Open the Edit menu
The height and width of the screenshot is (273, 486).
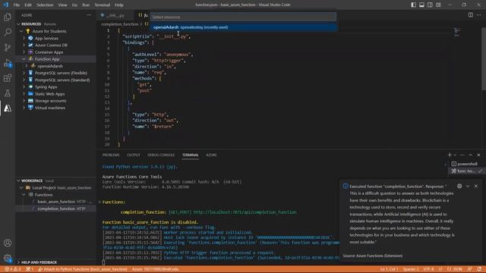coord(28,5)
